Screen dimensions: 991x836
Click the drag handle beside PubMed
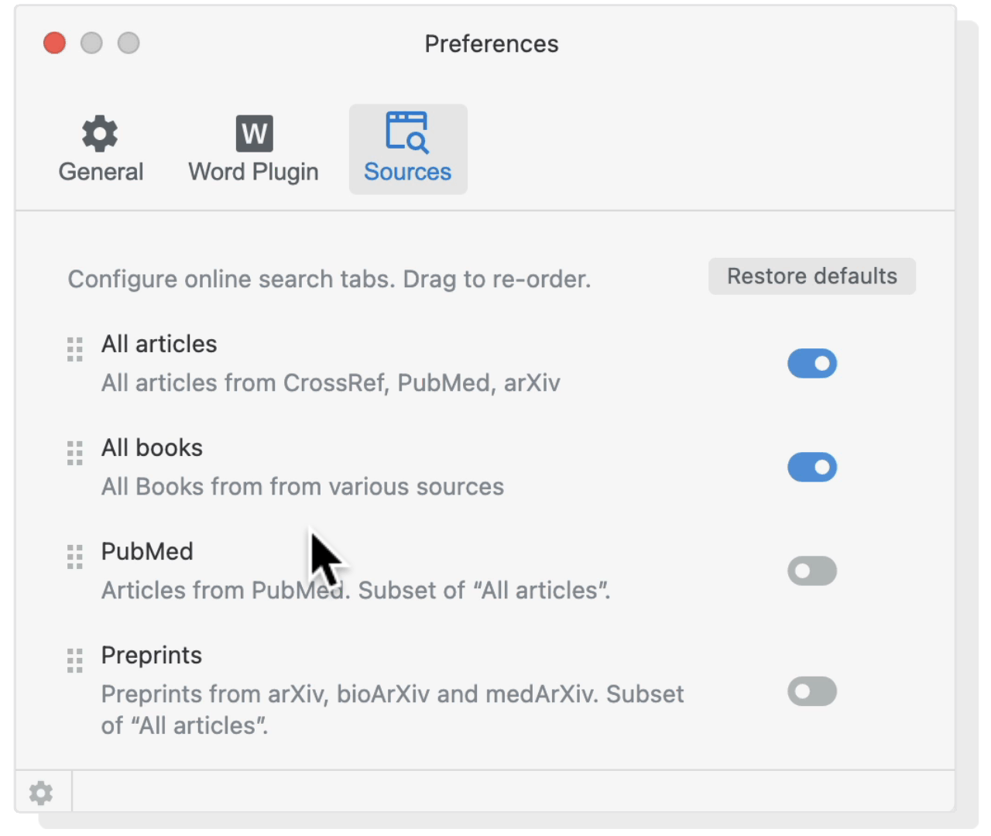click(74, 557)
